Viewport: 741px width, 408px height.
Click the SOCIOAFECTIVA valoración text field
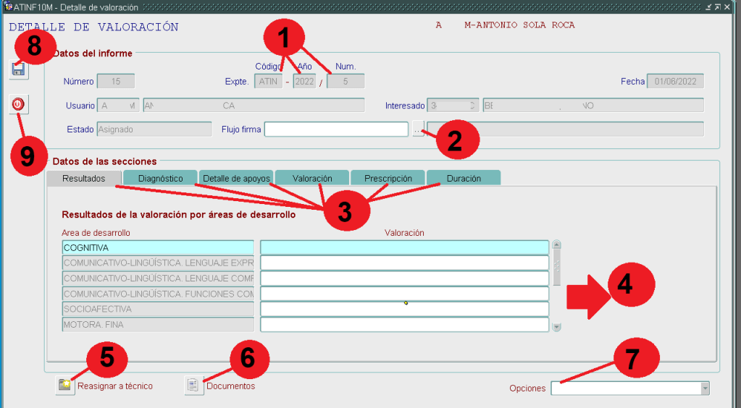coord(404,309)
